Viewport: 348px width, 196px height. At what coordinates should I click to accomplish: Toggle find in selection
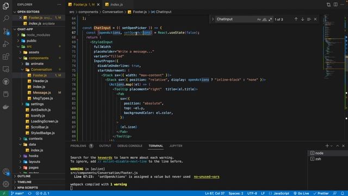[x=309, y=20]
